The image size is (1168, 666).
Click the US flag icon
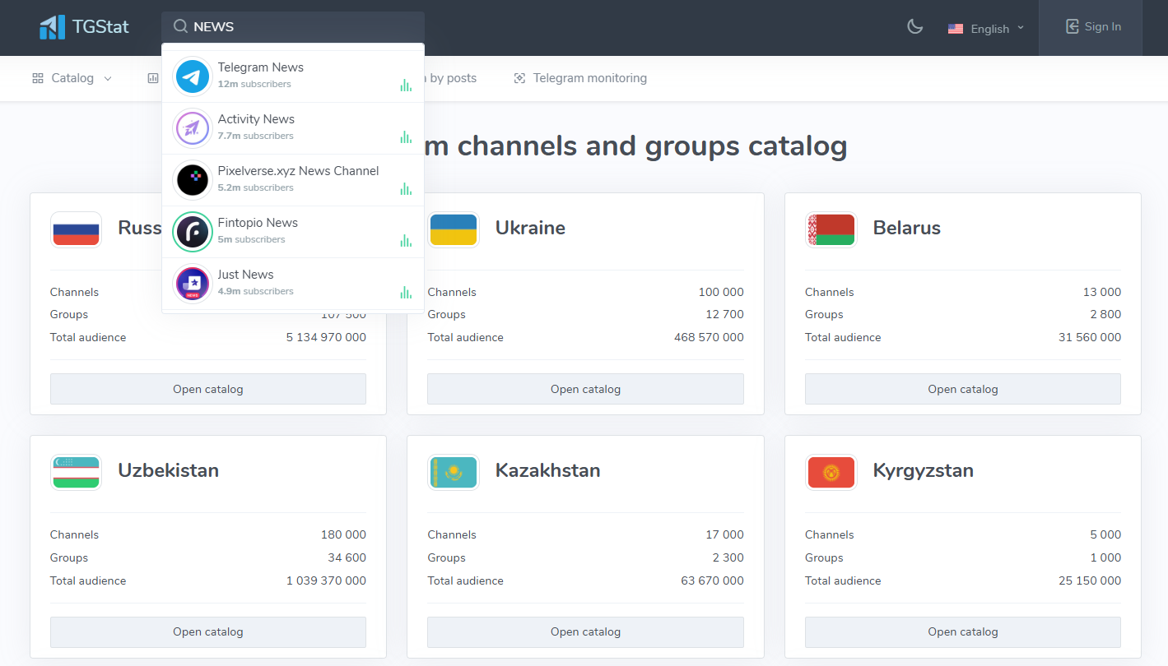955,29
